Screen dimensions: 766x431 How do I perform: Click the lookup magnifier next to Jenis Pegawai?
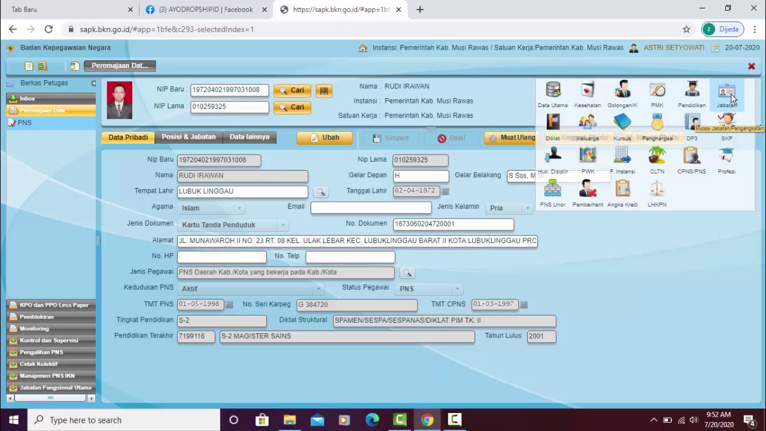point(407,272)
